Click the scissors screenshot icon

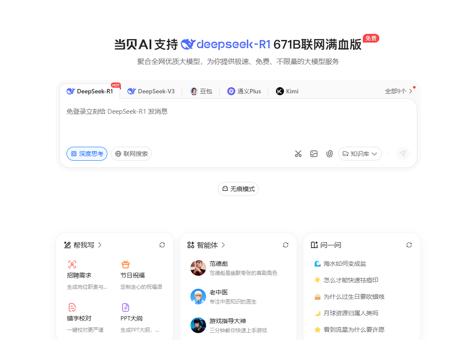click(298, 154)
